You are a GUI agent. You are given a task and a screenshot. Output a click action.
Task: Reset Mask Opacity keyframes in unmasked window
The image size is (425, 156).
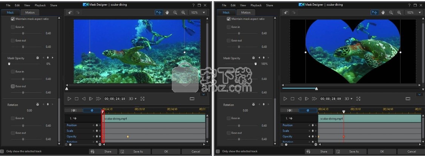click(38, 58)
